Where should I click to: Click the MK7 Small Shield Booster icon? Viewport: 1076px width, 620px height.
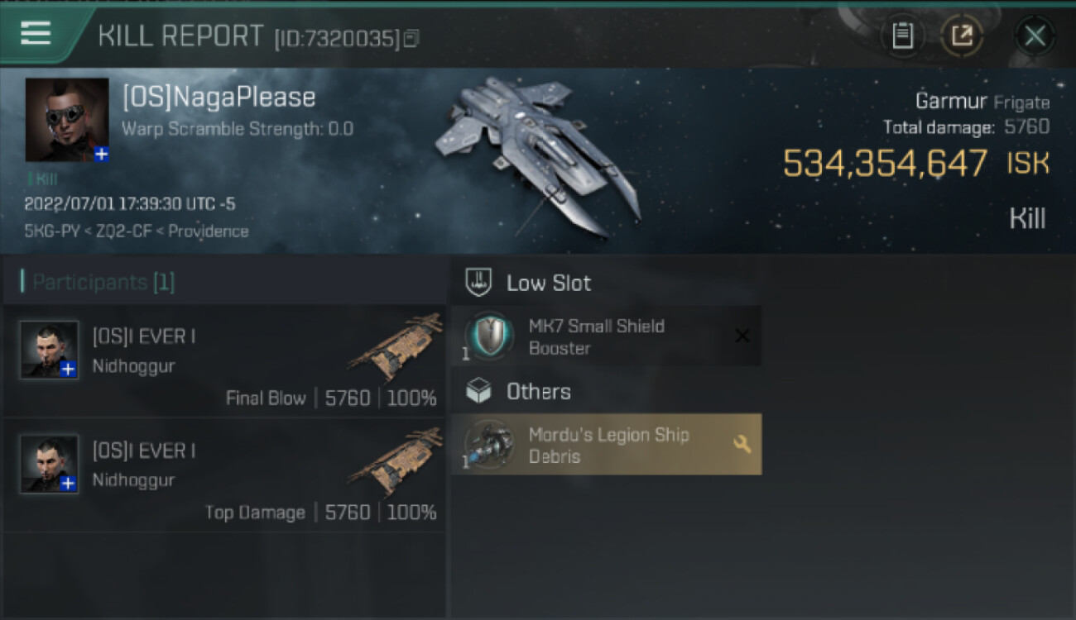489,336
